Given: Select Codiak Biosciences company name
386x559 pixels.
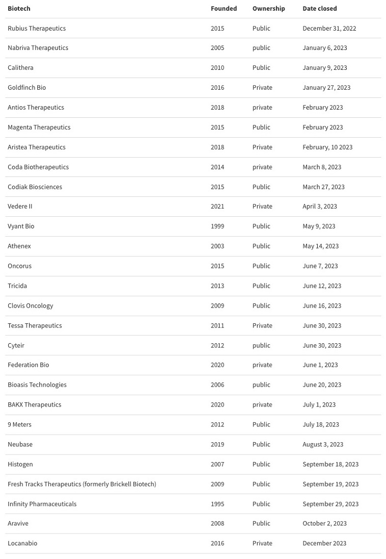Looking at the screenshot, I should (x=35, y=187).
